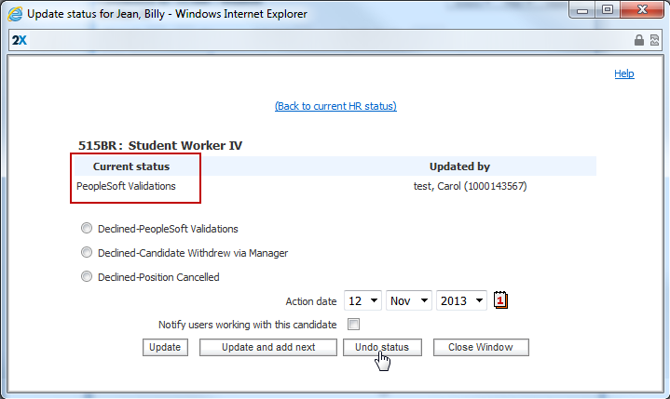Screen dimensions: 670x399
Task: Select Declined-Candidate Withdrew via Manager option
Action: [87, 252]
